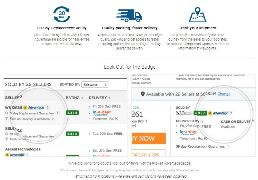Click help icon beside 'Cash on Delivery is Available'
Screen dimensions: 258x180
53,119
